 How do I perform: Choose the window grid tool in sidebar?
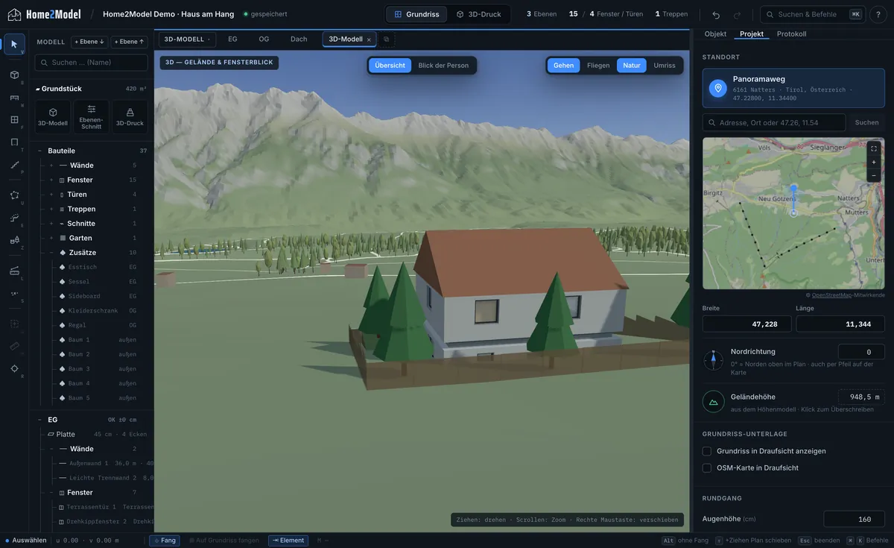pos(14,119)
